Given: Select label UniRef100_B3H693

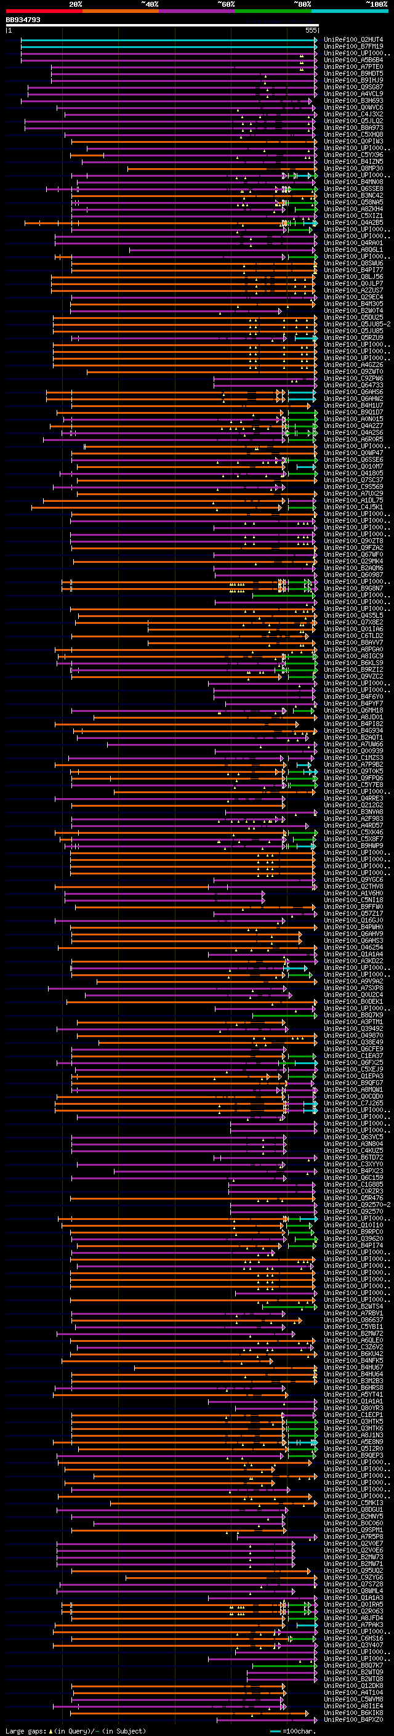Looking at the screenshot, I should (x=353, y=100).
